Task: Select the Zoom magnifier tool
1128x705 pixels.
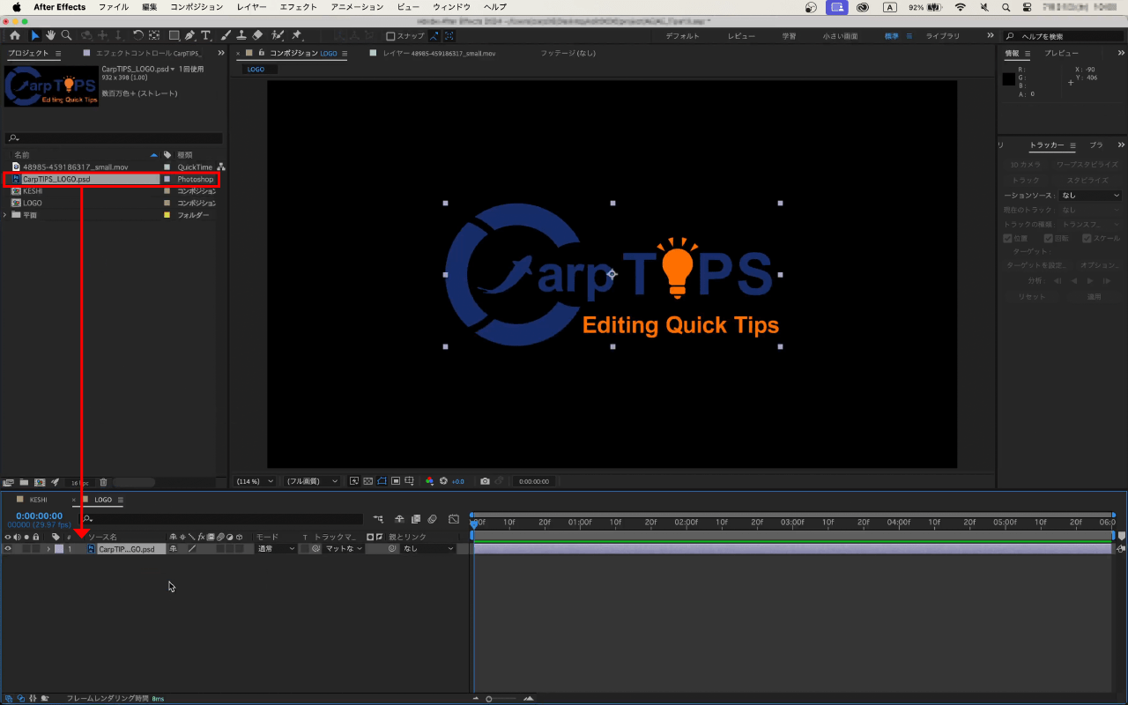Action: pyautogui.click(x=66, y=36)
